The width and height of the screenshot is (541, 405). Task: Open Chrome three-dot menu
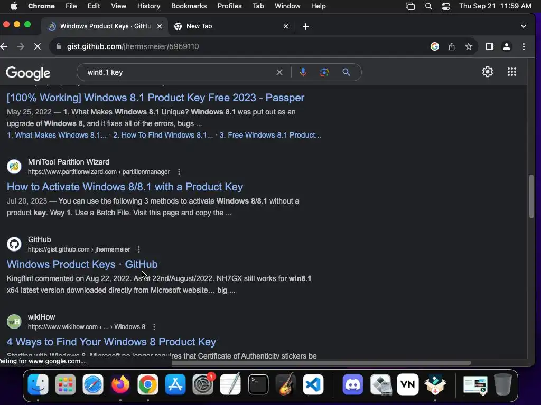point(524,46)
